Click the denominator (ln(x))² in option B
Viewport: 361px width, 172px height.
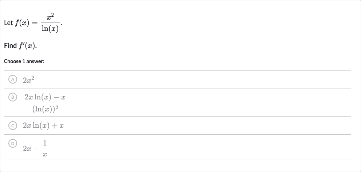click(45, 109)
